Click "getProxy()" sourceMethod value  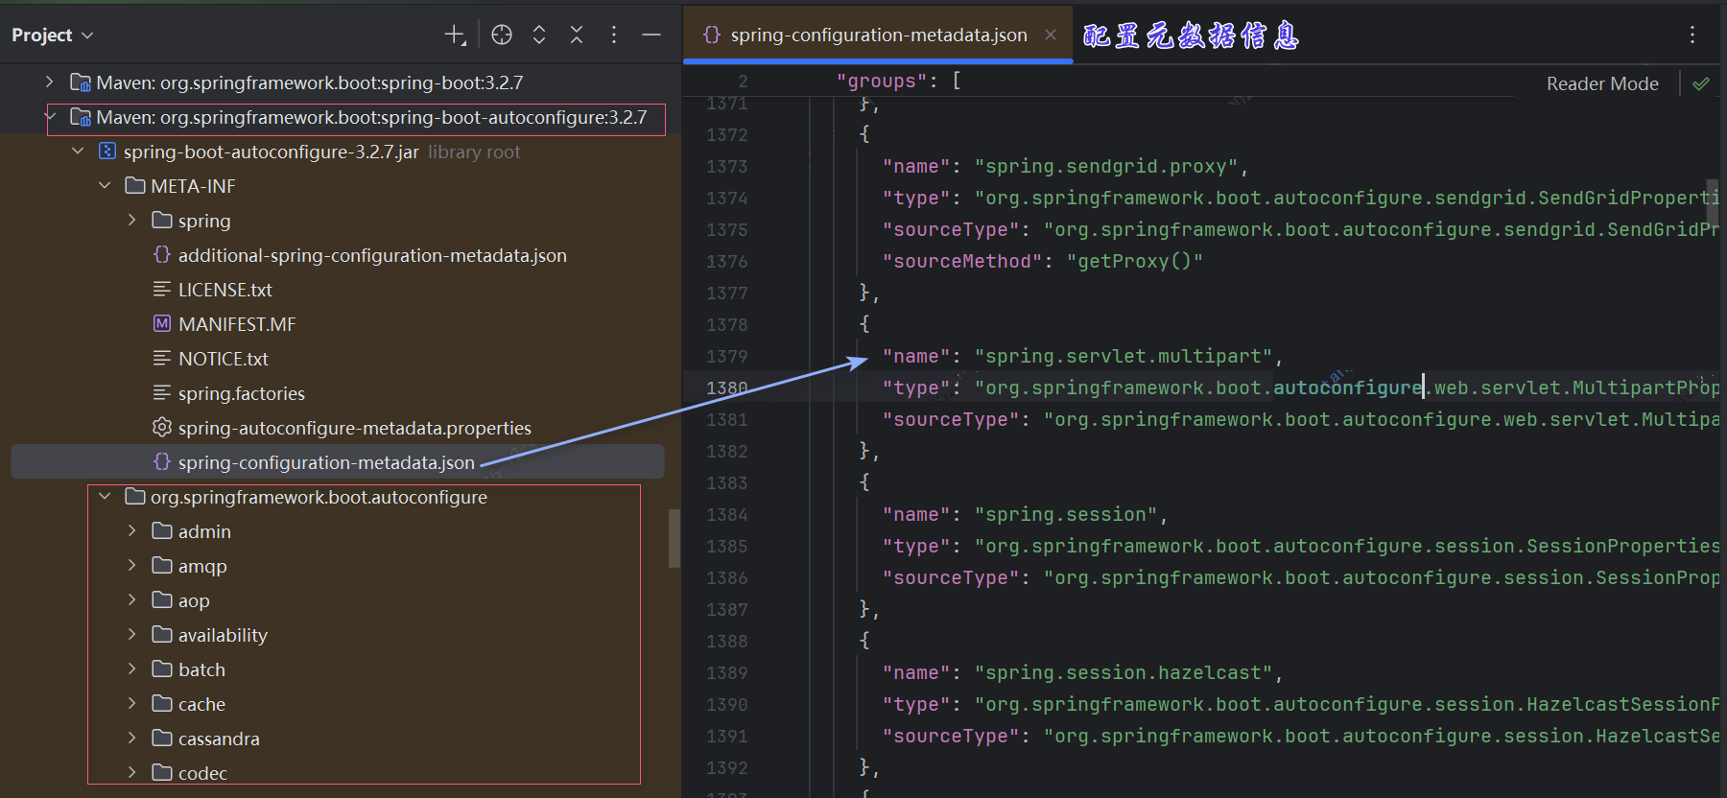pyautogui.click(x=1135, y=261)
